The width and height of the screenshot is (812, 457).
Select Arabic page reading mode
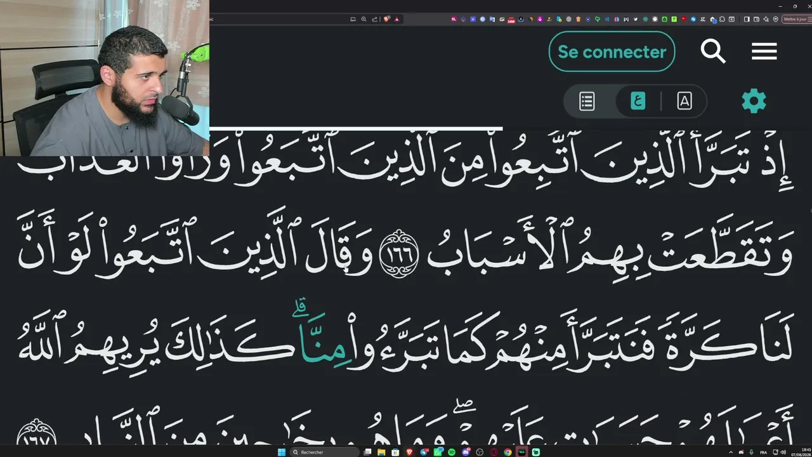coord(638,101)
